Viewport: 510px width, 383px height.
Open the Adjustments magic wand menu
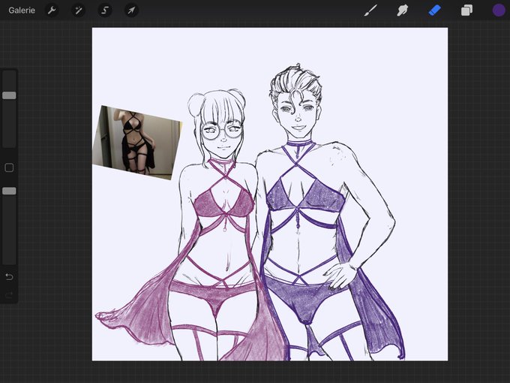(79, 11)
